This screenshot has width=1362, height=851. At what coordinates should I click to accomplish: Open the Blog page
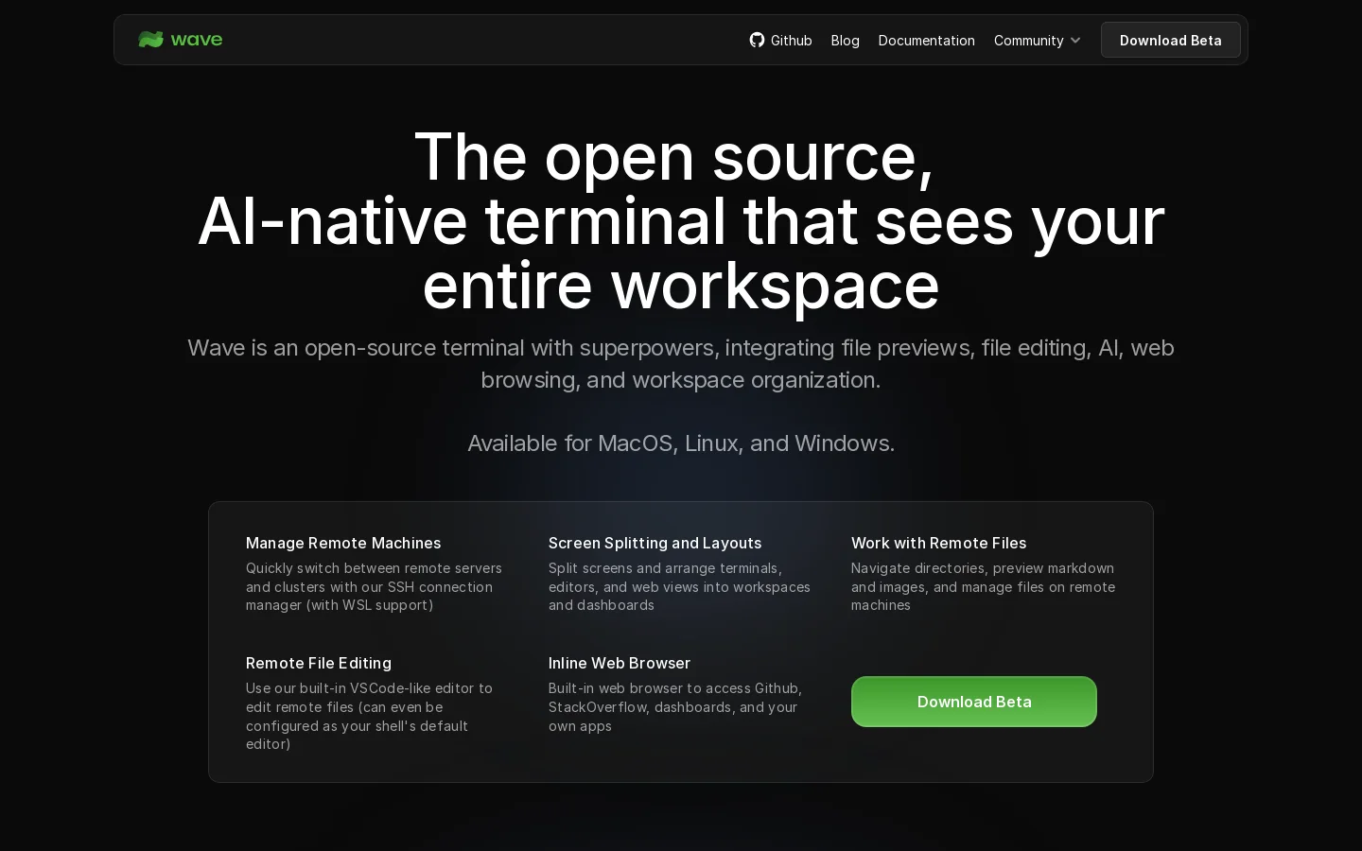coord(845,40)
